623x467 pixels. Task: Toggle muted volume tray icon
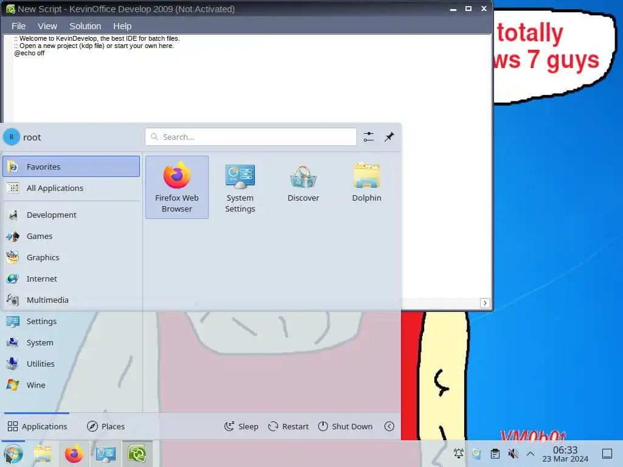[x=513, y=454]
